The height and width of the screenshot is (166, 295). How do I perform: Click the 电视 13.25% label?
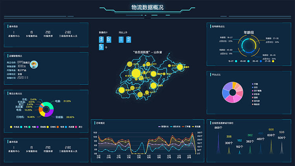(x=24, y=110)
